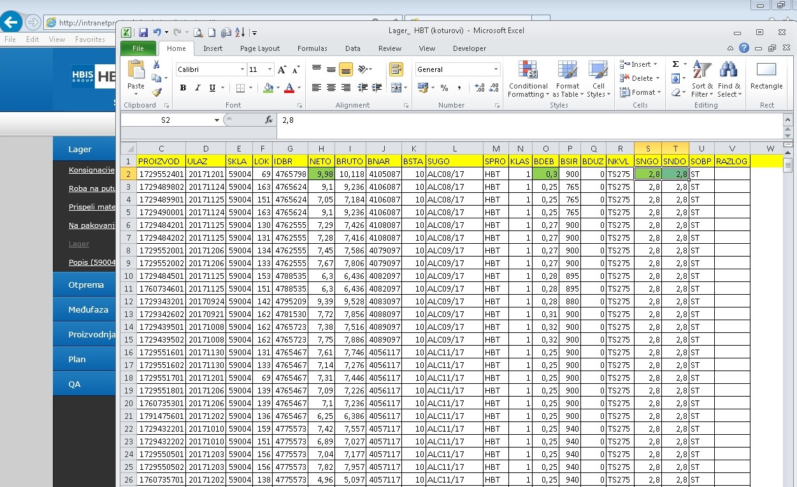Click the Sort & Filter icon
797x487 pixels.
[701, 79]
